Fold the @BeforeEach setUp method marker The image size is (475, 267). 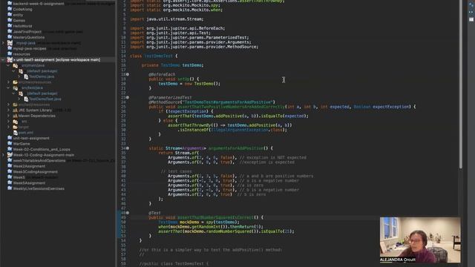[128, 74]
